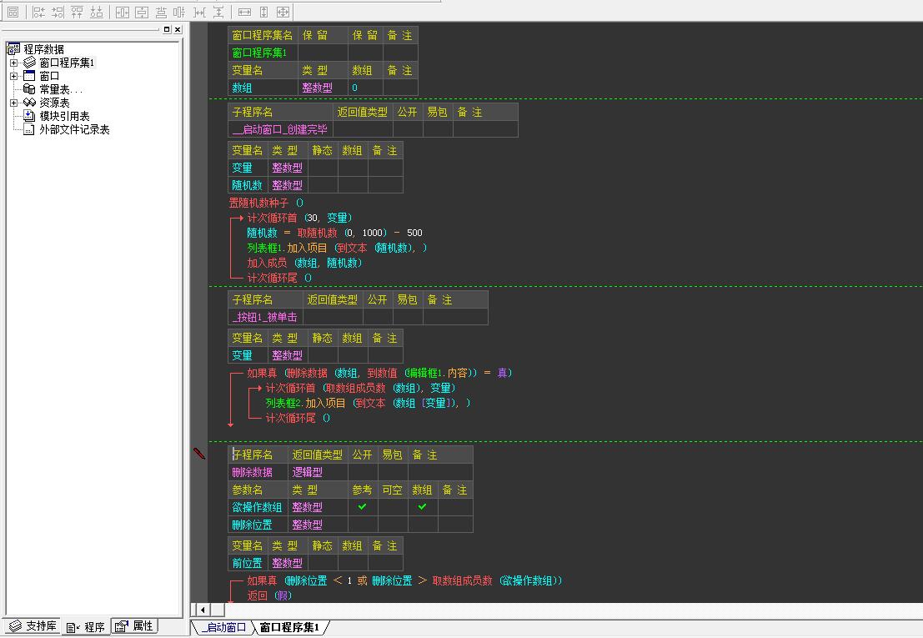Image resolution: width=923 pixels, height=638 pixels.
Task: Toggle 公开 cell for 删除数据 subroutine
Action: tap(362, 472)
